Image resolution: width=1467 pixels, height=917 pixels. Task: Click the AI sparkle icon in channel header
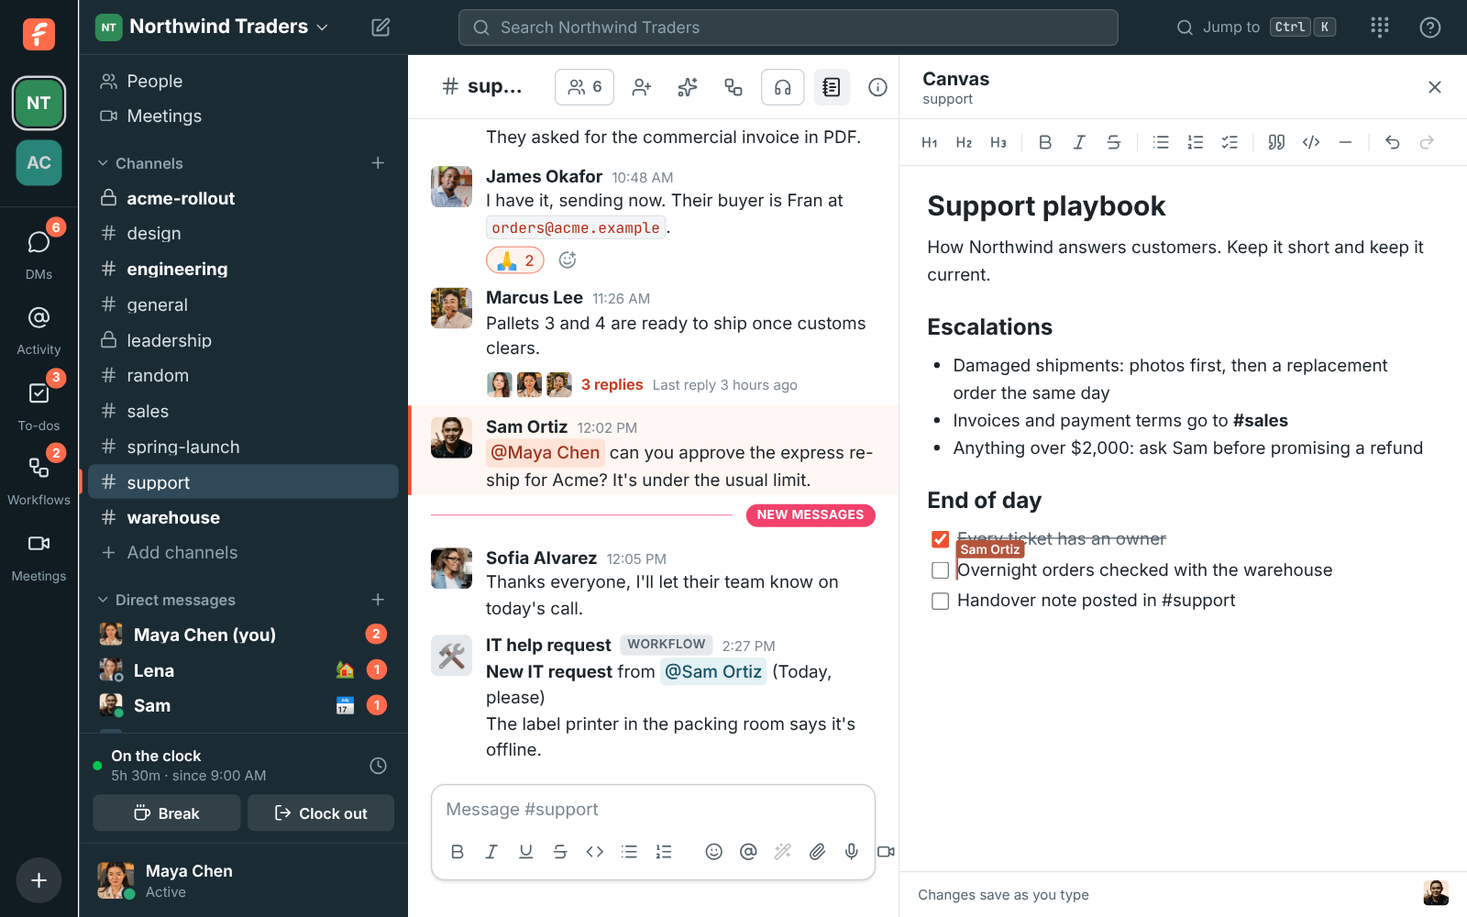[688, 87]
